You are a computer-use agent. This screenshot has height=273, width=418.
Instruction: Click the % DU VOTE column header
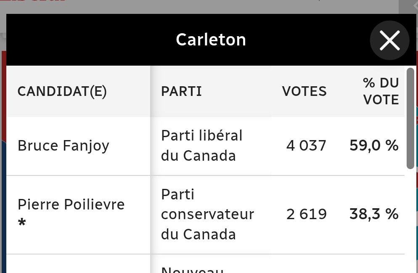[x=381, y=91]
